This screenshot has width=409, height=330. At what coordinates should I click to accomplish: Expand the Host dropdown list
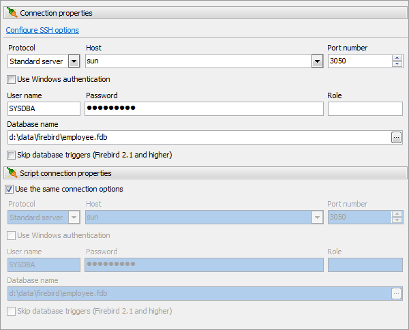pyautogui.click(x=317, y=61)
